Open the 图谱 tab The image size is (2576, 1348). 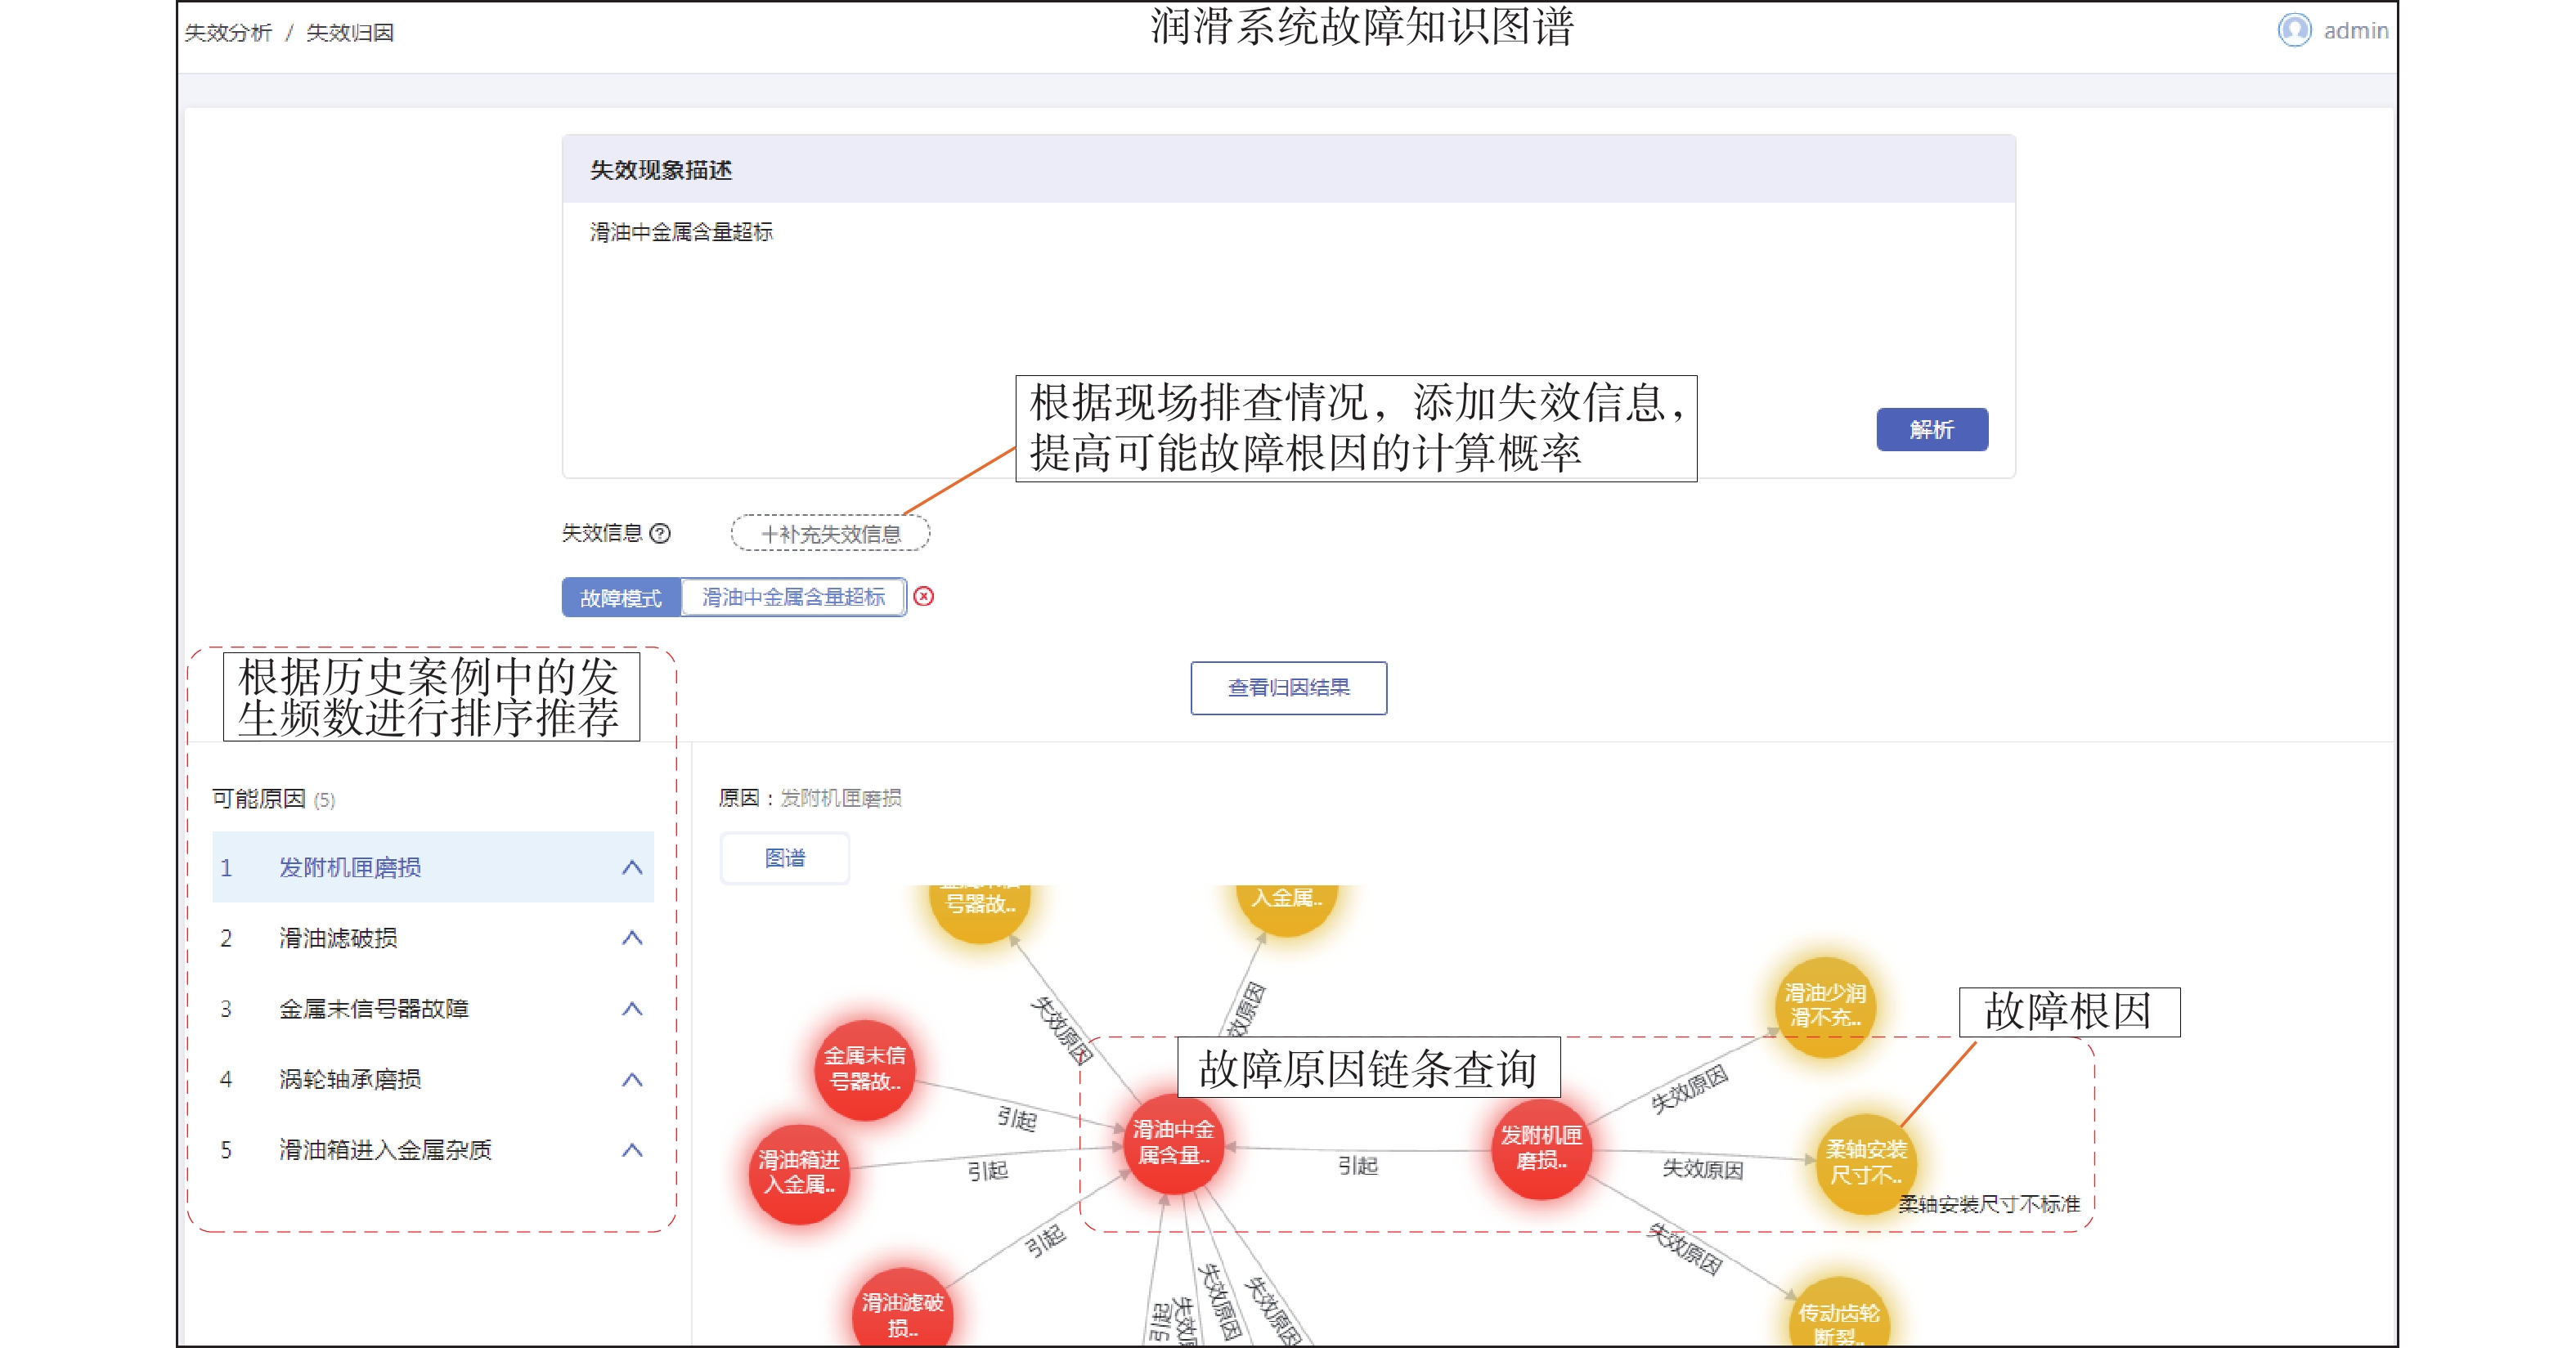[x=784, y=858]
